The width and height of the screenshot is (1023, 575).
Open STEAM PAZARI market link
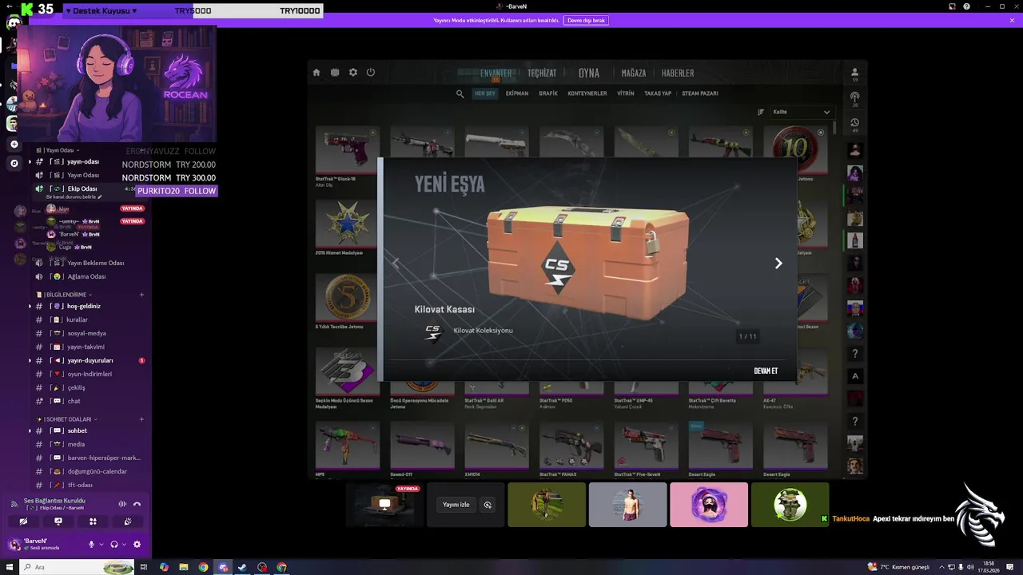point(700,93)
